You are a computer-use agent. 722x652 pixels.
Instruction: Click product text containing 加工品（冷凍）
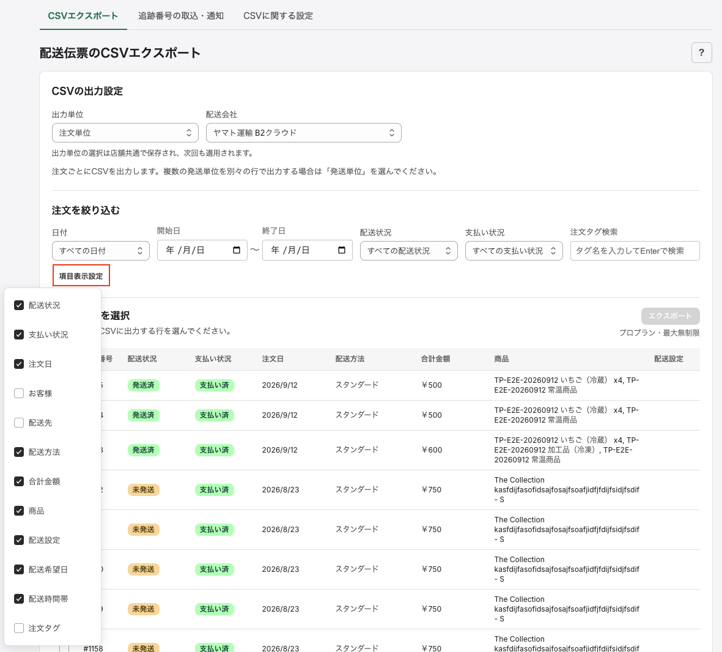coord(567,450)
